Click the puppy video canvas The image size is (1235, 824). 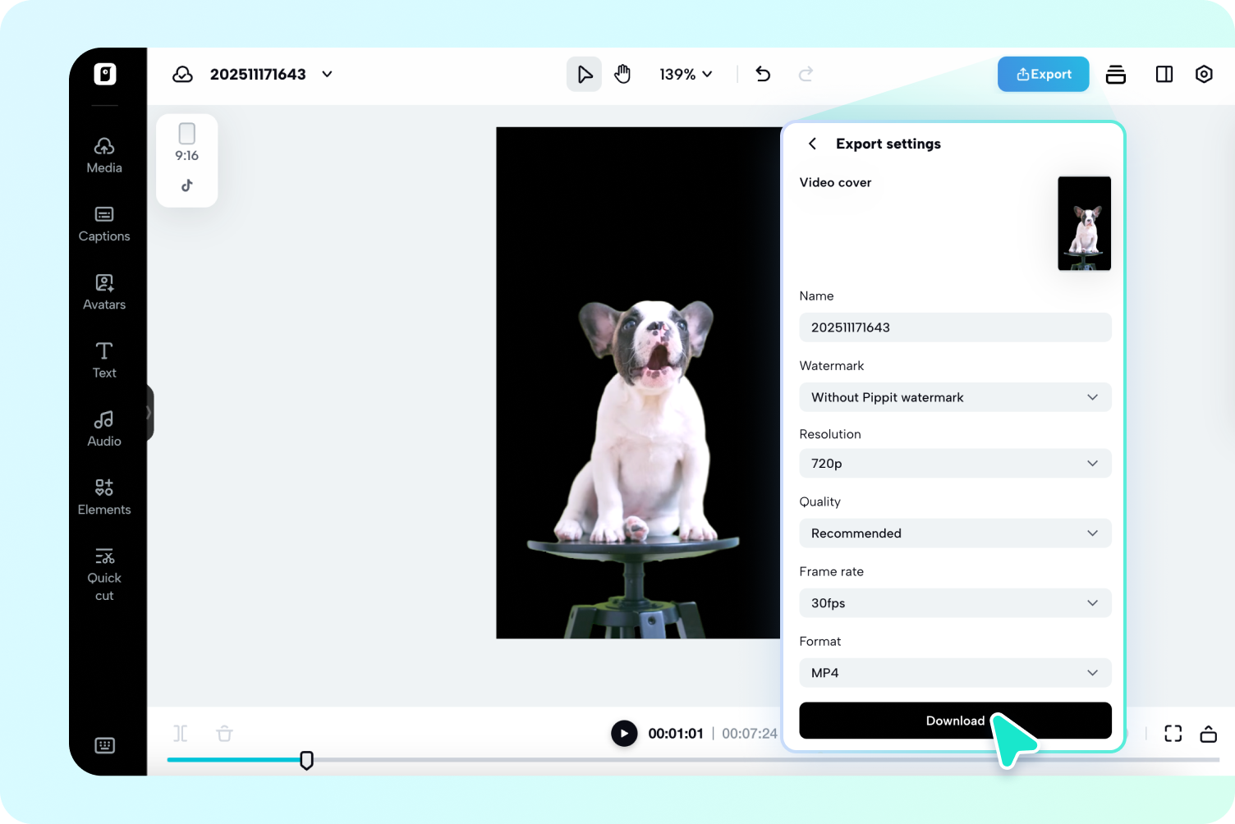[638, 382]
